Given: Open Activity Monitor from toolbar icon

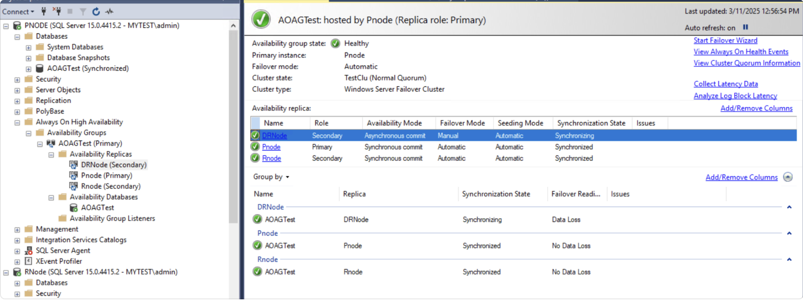Looking at the screenshot, I should coord(109,11).
